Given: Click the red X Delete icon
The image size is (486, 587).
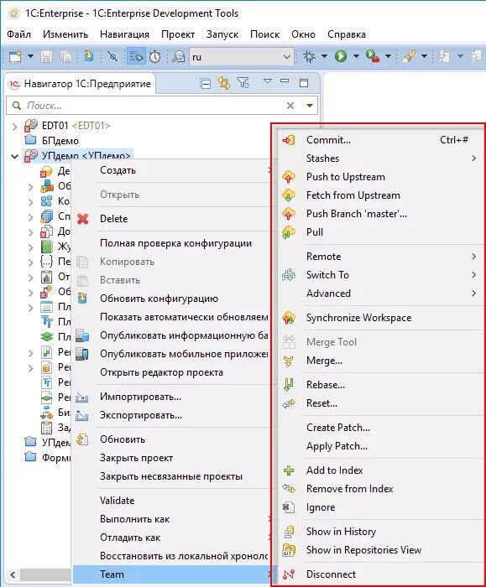Looking at the screenshot, I should click(x=82, y=219).
